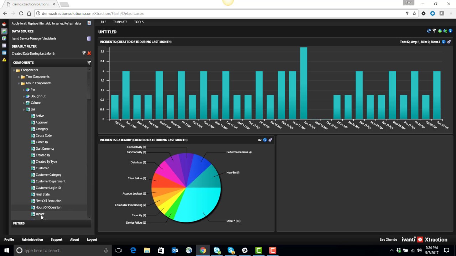Image resolution: width=456 pixels, height=256 pixels.
Task: Click the browser address bar URL
Action: [x=93, y=14]
